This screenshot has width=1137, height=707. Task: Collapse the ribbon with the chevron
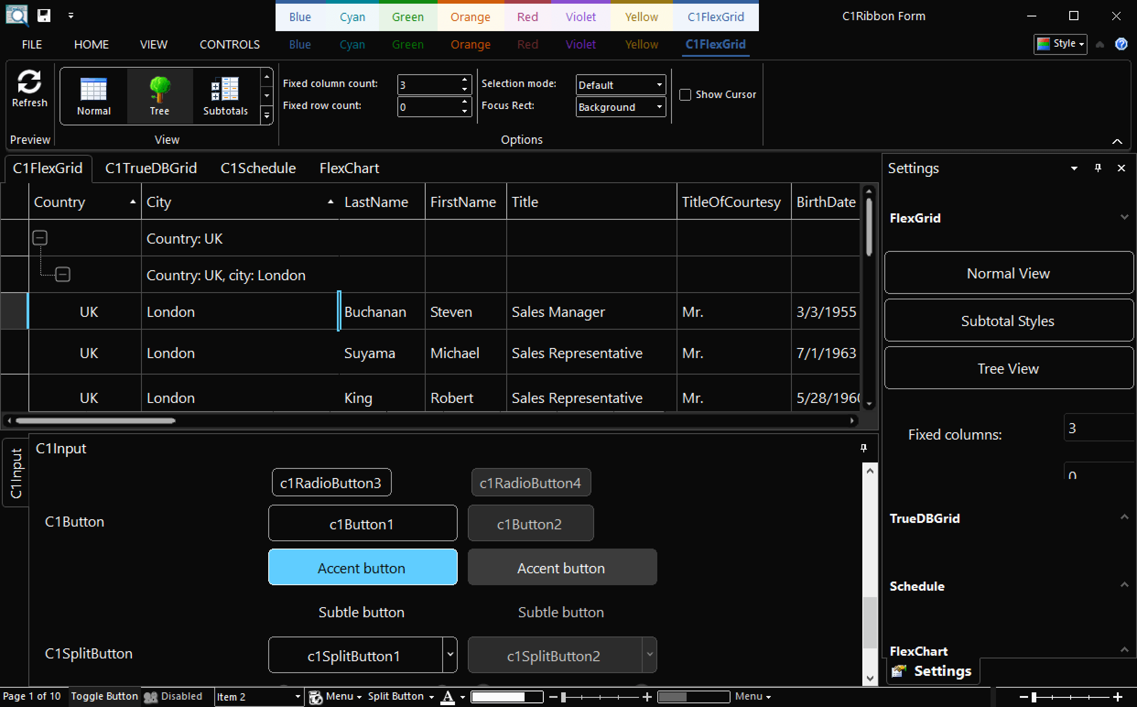pos(1117,141)
